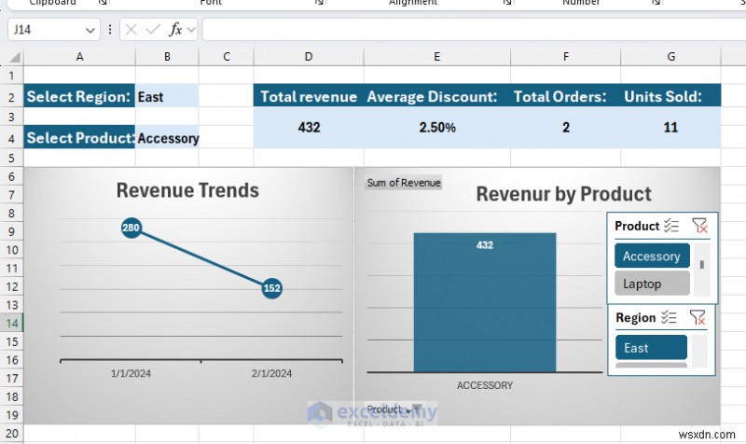
Task: Click the formula bar Cancel X icon
Action: click(131, 30)
